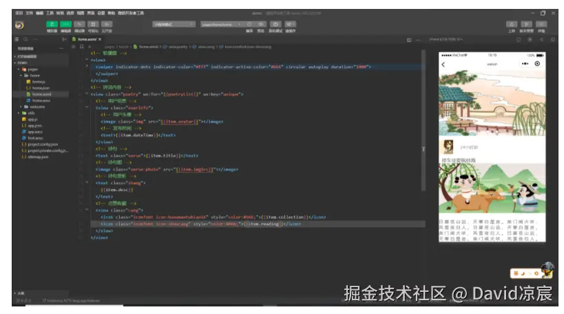Click the Clear Cache toolbar icon
The image size is (564, 314).
tap(291, 24)
